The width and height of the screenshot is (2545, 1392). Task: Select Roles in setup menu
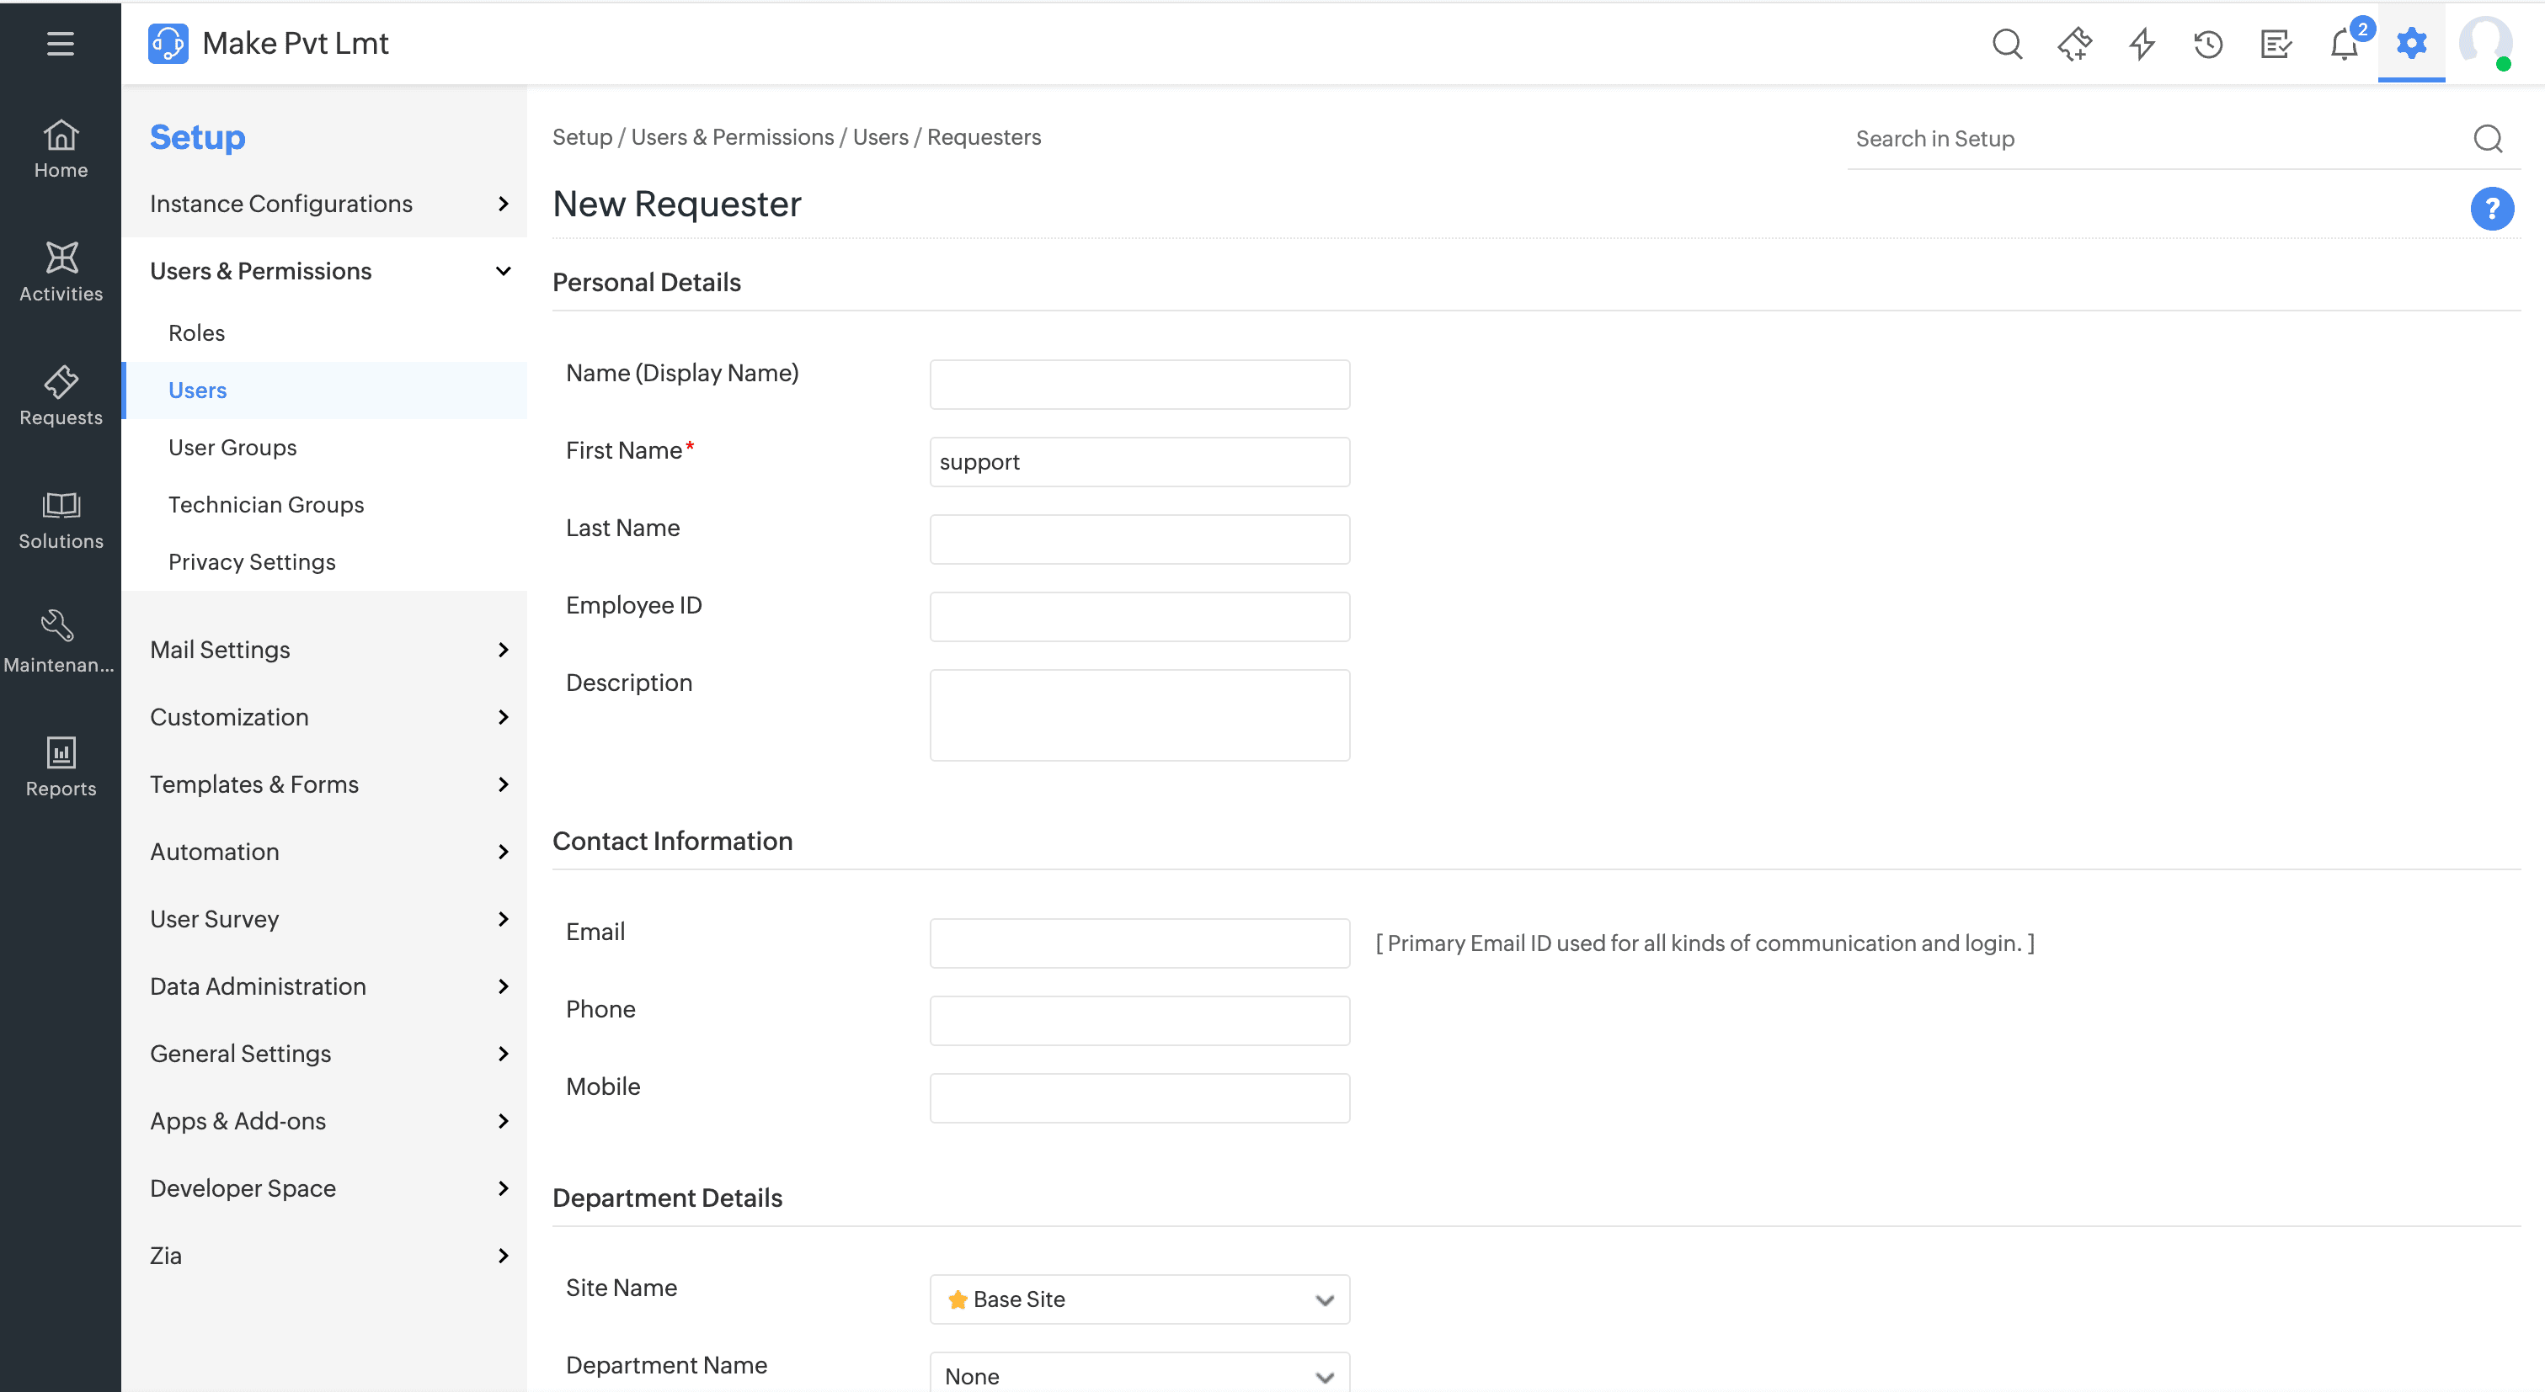pyautogui.click(x=196, y=332)
